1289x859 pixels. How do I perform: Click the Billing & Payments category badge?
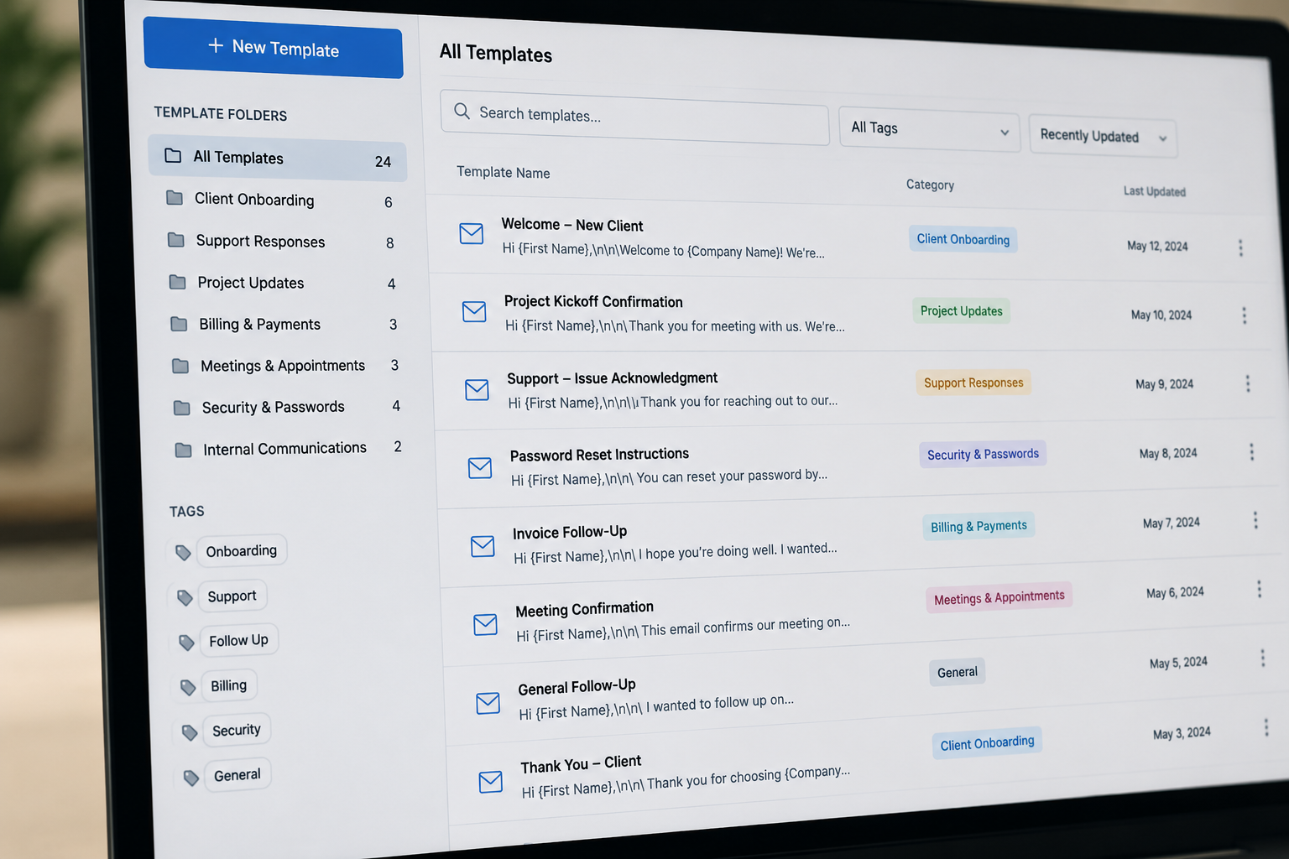tap(978, 526)
